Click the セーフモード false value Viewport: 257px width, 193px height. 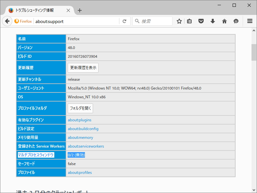[72, 164]
